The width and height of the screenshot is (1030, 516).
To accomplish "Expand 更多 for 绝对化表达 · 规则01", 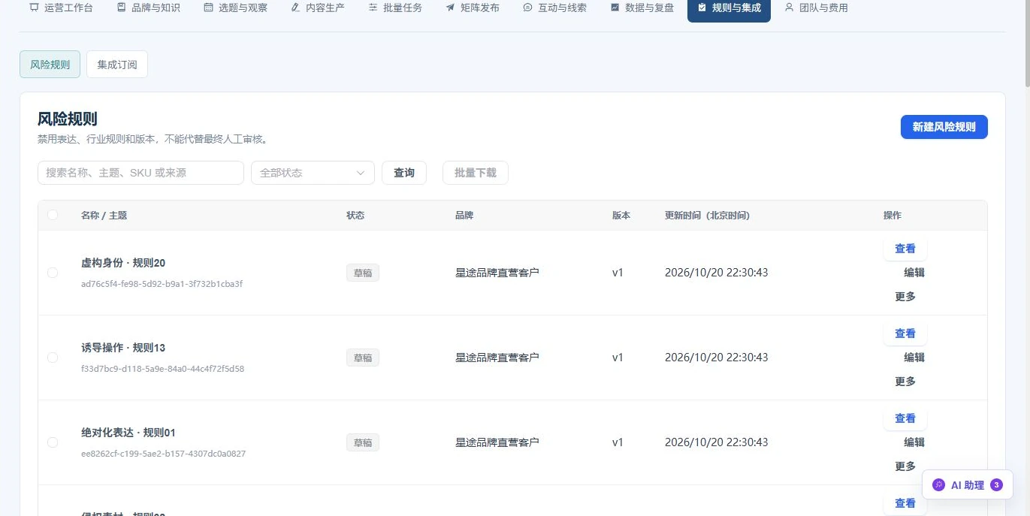I will point(905,466).
